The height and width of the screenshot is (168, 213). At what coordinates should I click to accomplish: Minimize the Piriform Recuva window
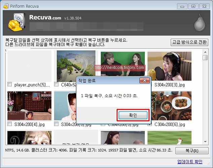pos(182,6)
